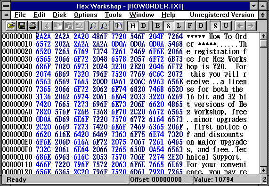This screenshot has height=186, width=269.
Task: Toggle Decimal display mode next to H
Action: coord(143,26)
